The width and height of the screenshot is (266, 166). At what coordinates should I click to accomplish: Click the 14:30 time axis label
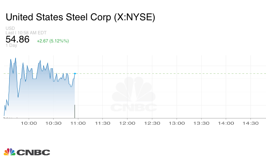[250, 123]
